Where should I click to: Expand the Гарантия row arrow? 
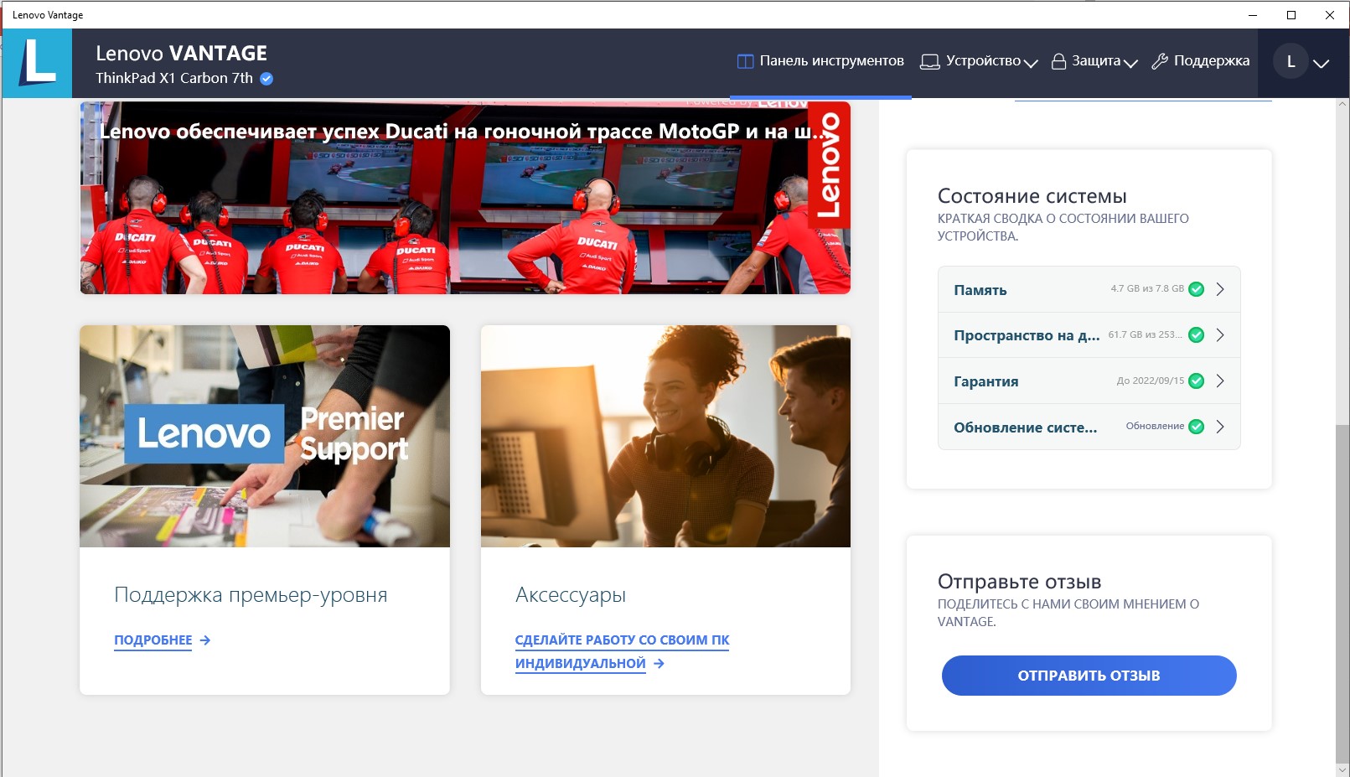[x=1220, y=381]
